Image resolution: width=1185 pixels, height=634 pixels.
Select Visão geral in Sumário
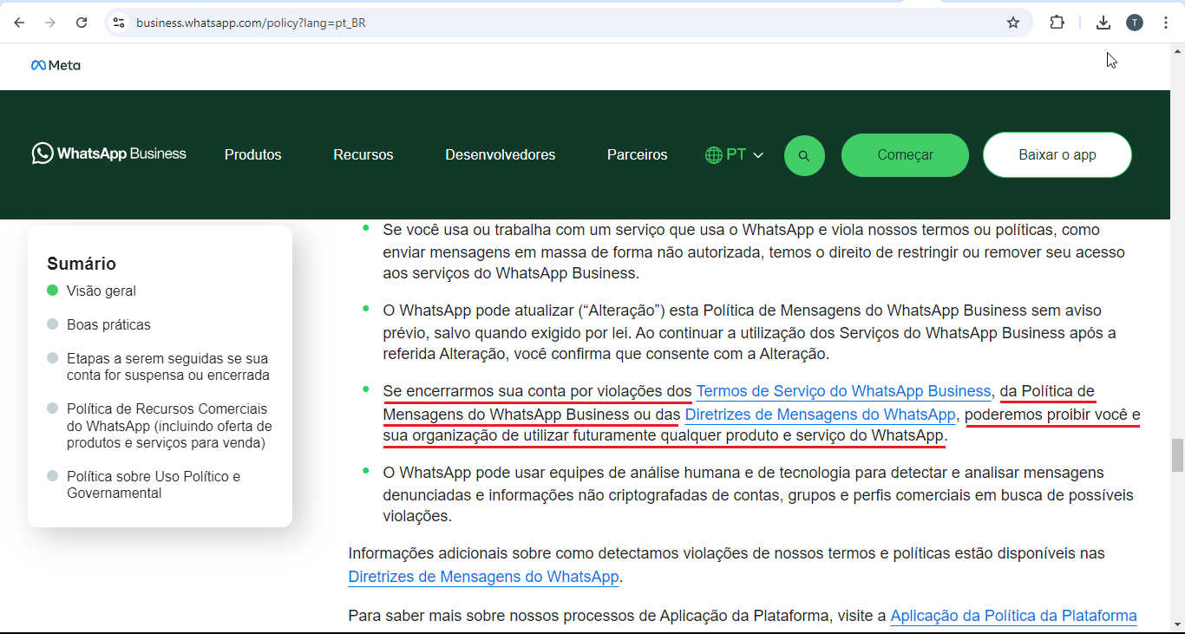pyautogui.click(x=101, y=291)
